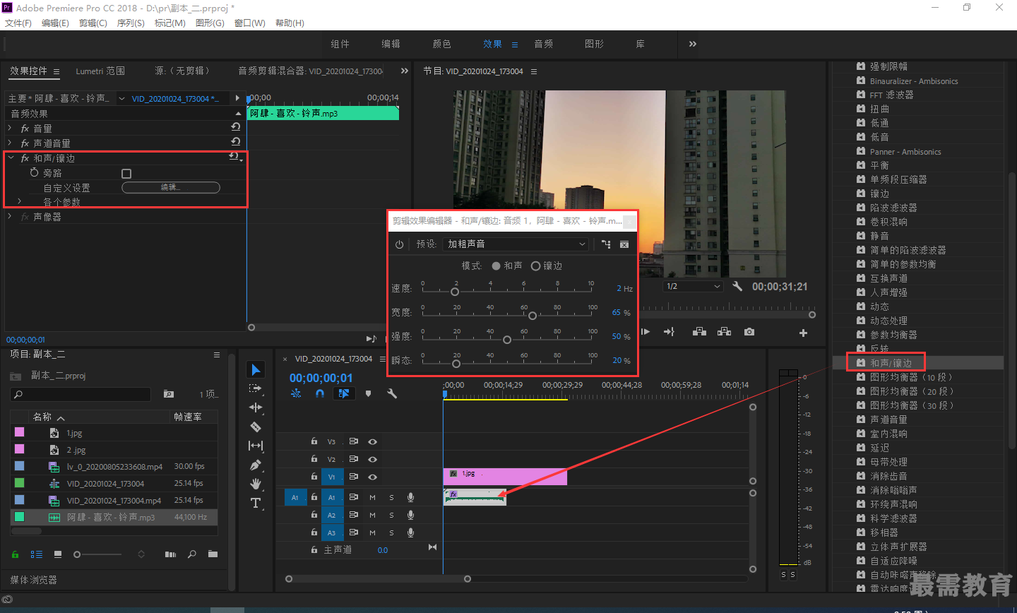Open Lumetri 范围 panel tab

click(x=100, y=71)
